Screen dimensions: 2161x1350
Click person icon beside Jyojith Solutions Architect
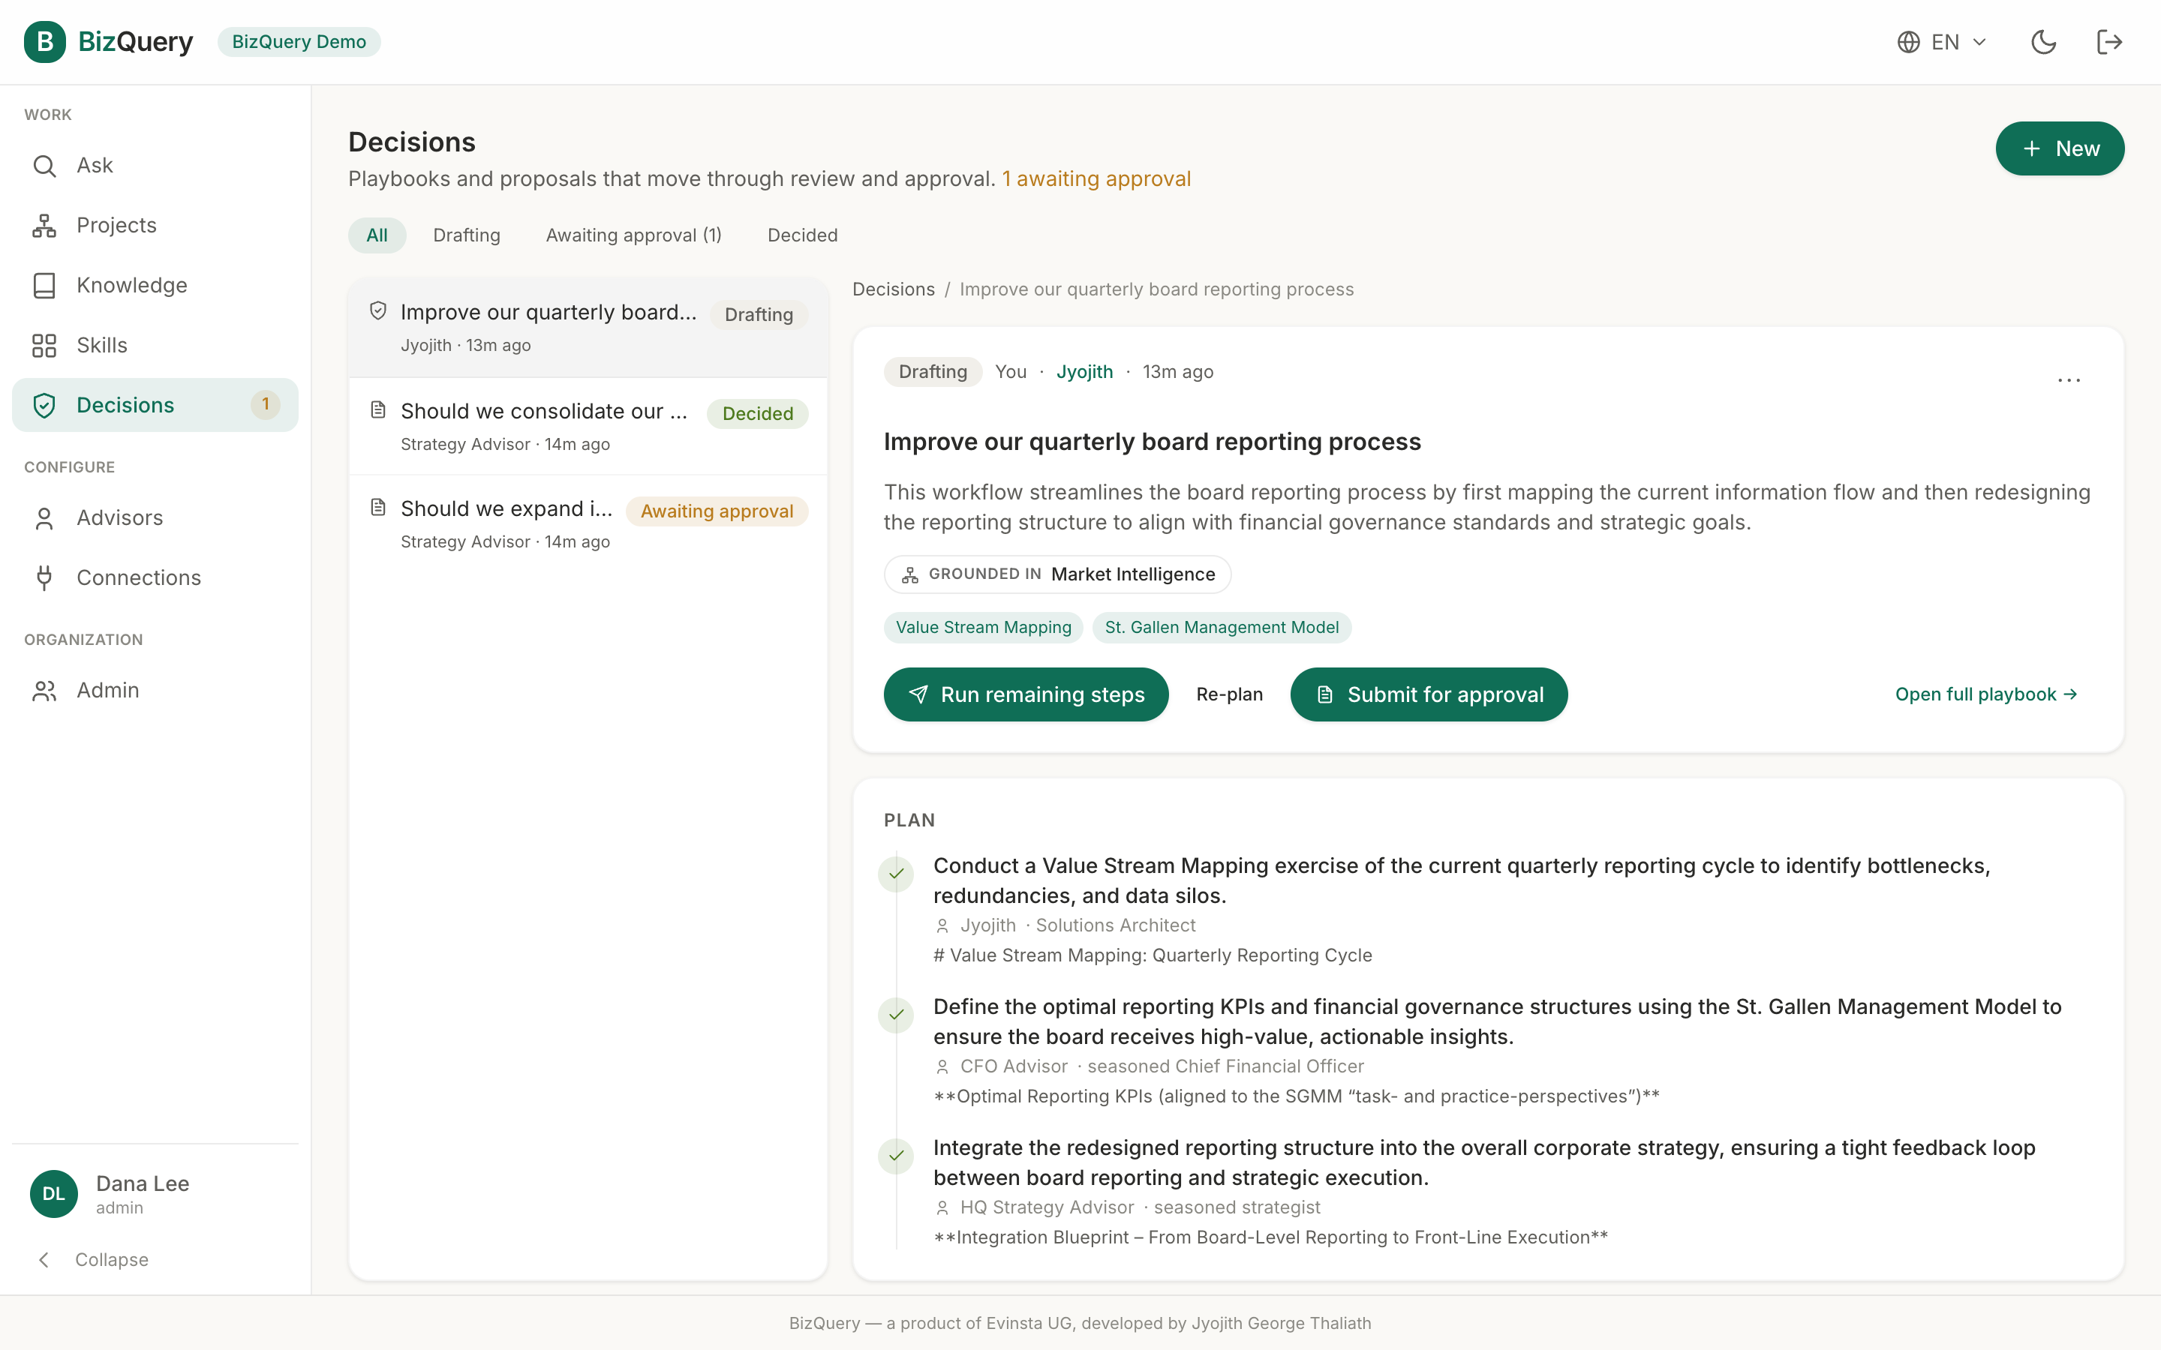coord(942,926)
